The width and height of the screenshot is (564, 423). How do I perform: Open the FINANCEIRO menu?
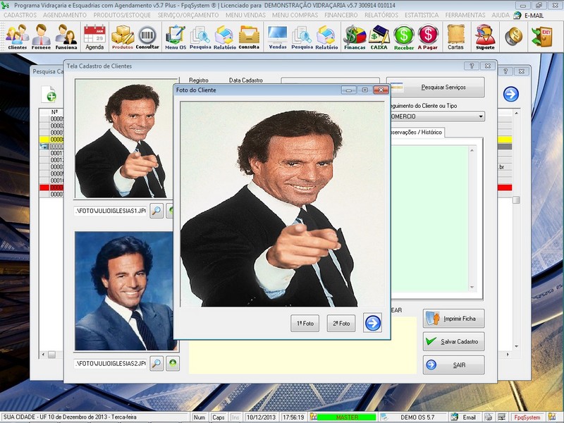coord(341,15)
